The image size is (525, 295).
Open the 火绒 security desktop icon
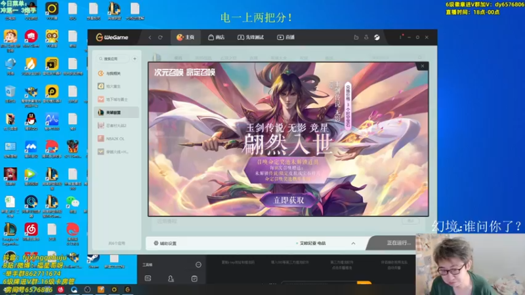pos(31,66)
